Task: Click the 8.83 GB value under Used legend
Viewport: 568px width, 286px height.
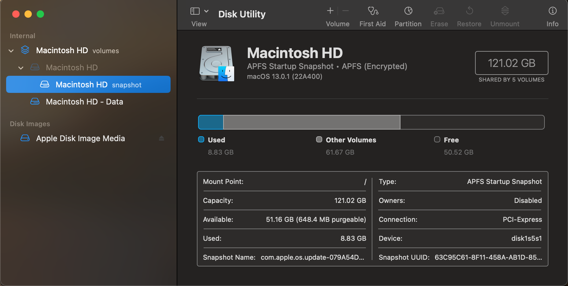Action: pos(221,152)
